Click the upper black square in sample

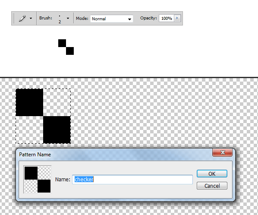point(62,43)
